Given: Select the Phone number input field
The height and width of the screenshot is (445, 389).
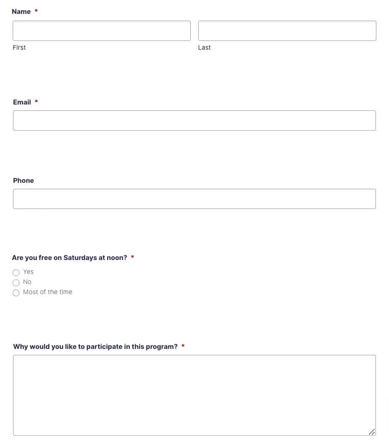Looking at the screenshot, I should 194,199.
